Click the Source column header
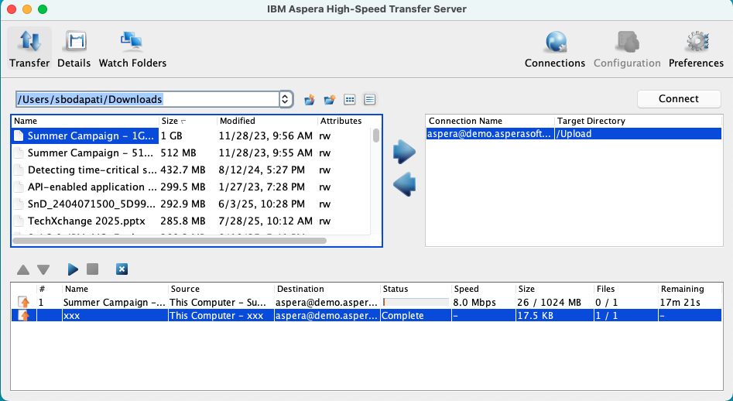This screenshot has width=733, height=401. tap(221, 289)
